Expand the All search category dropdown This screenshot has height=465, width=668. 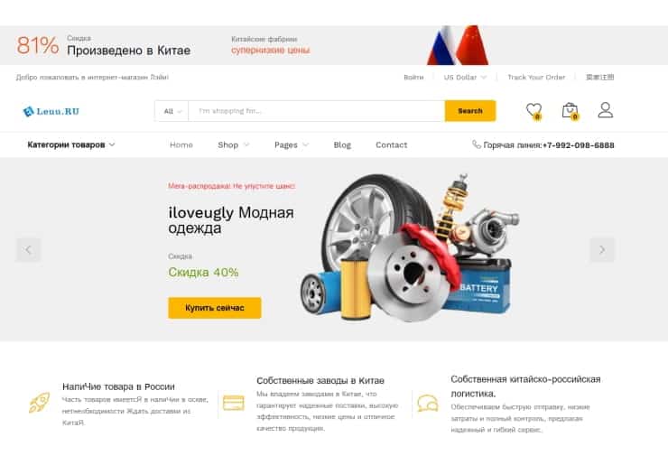click(x=172, y=111)
